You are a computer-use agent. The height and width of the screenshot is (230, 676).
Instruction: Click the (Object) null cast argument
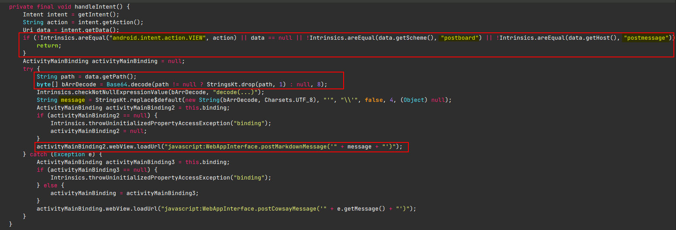click(420, 100)
